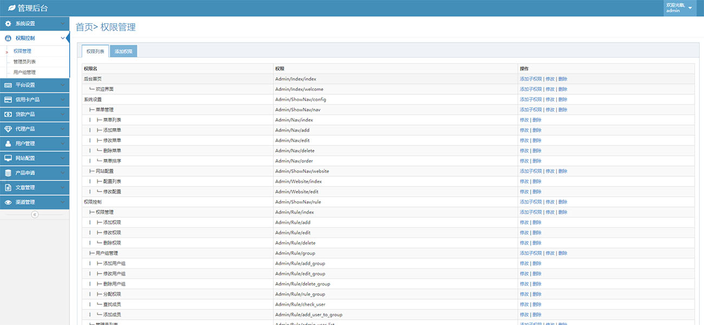Click the gear icon of 系统设置
The height and width of the screenshot is (325, 704).
click(x=8, y=24)
